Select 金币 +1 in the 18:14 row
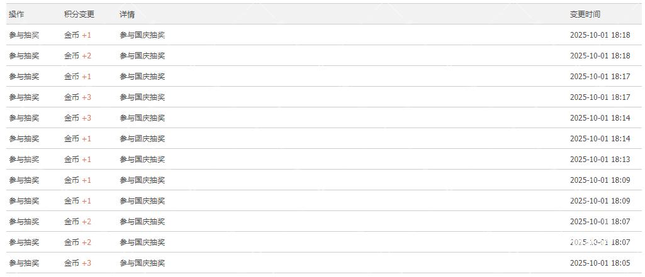The height and width of the screenshot is (277, 645). pyautogui.click(x=77, y=139)
